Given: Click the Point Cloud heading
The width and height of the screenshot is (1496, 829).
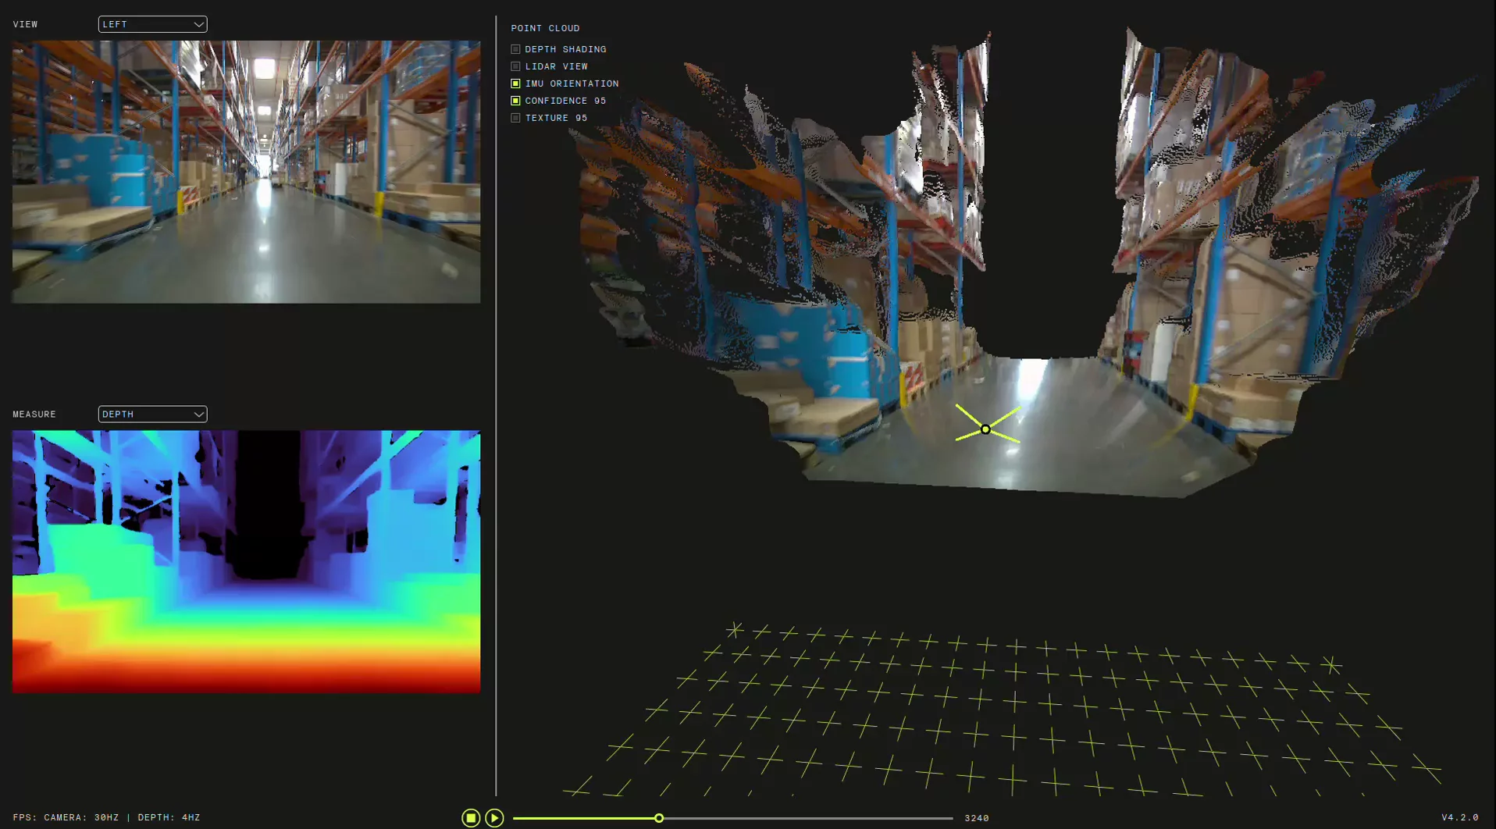Looking at the screenshot, I should pos(545,28).
